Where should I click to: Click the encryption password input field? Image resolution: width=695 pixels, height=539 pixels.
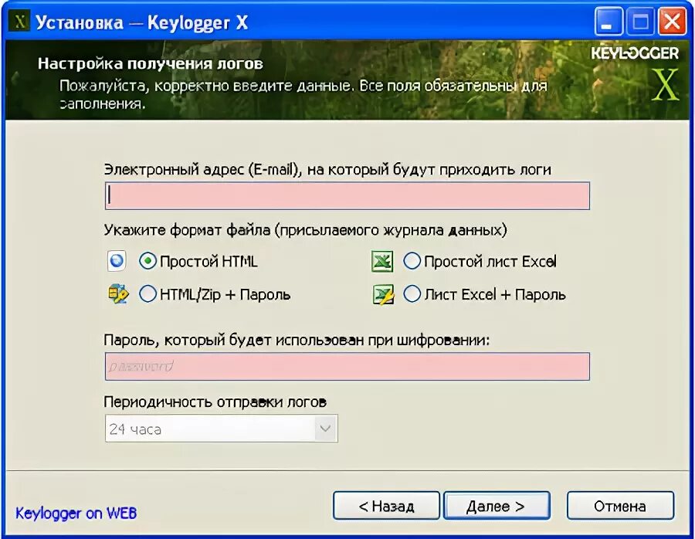click(x=347, y=367)
